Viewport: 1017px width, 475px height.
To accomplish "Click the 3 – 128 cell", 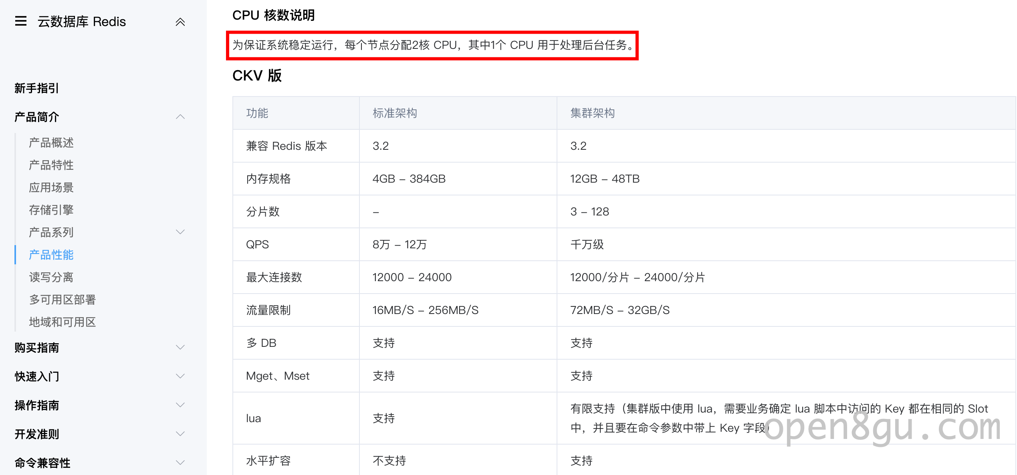I will pos(590,211).
